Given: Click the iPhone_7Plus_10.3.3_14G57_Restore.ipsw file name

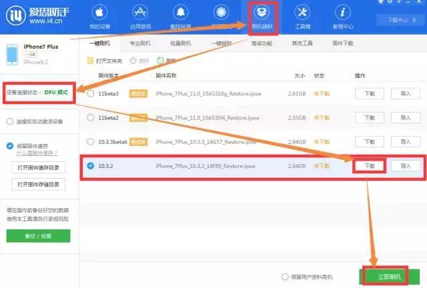Looking at the screenshot, I should tap(206, 141).
